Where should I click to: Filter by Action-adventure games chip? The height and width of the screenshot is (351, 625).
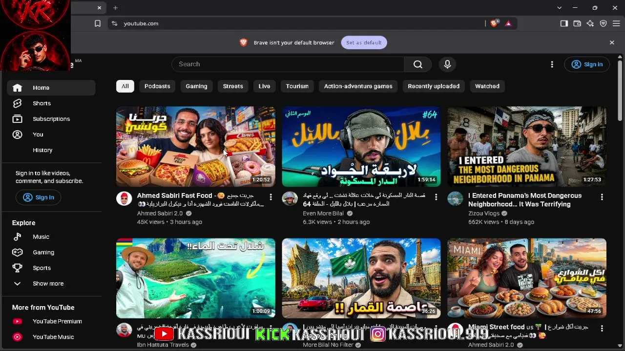coord(358,86)
